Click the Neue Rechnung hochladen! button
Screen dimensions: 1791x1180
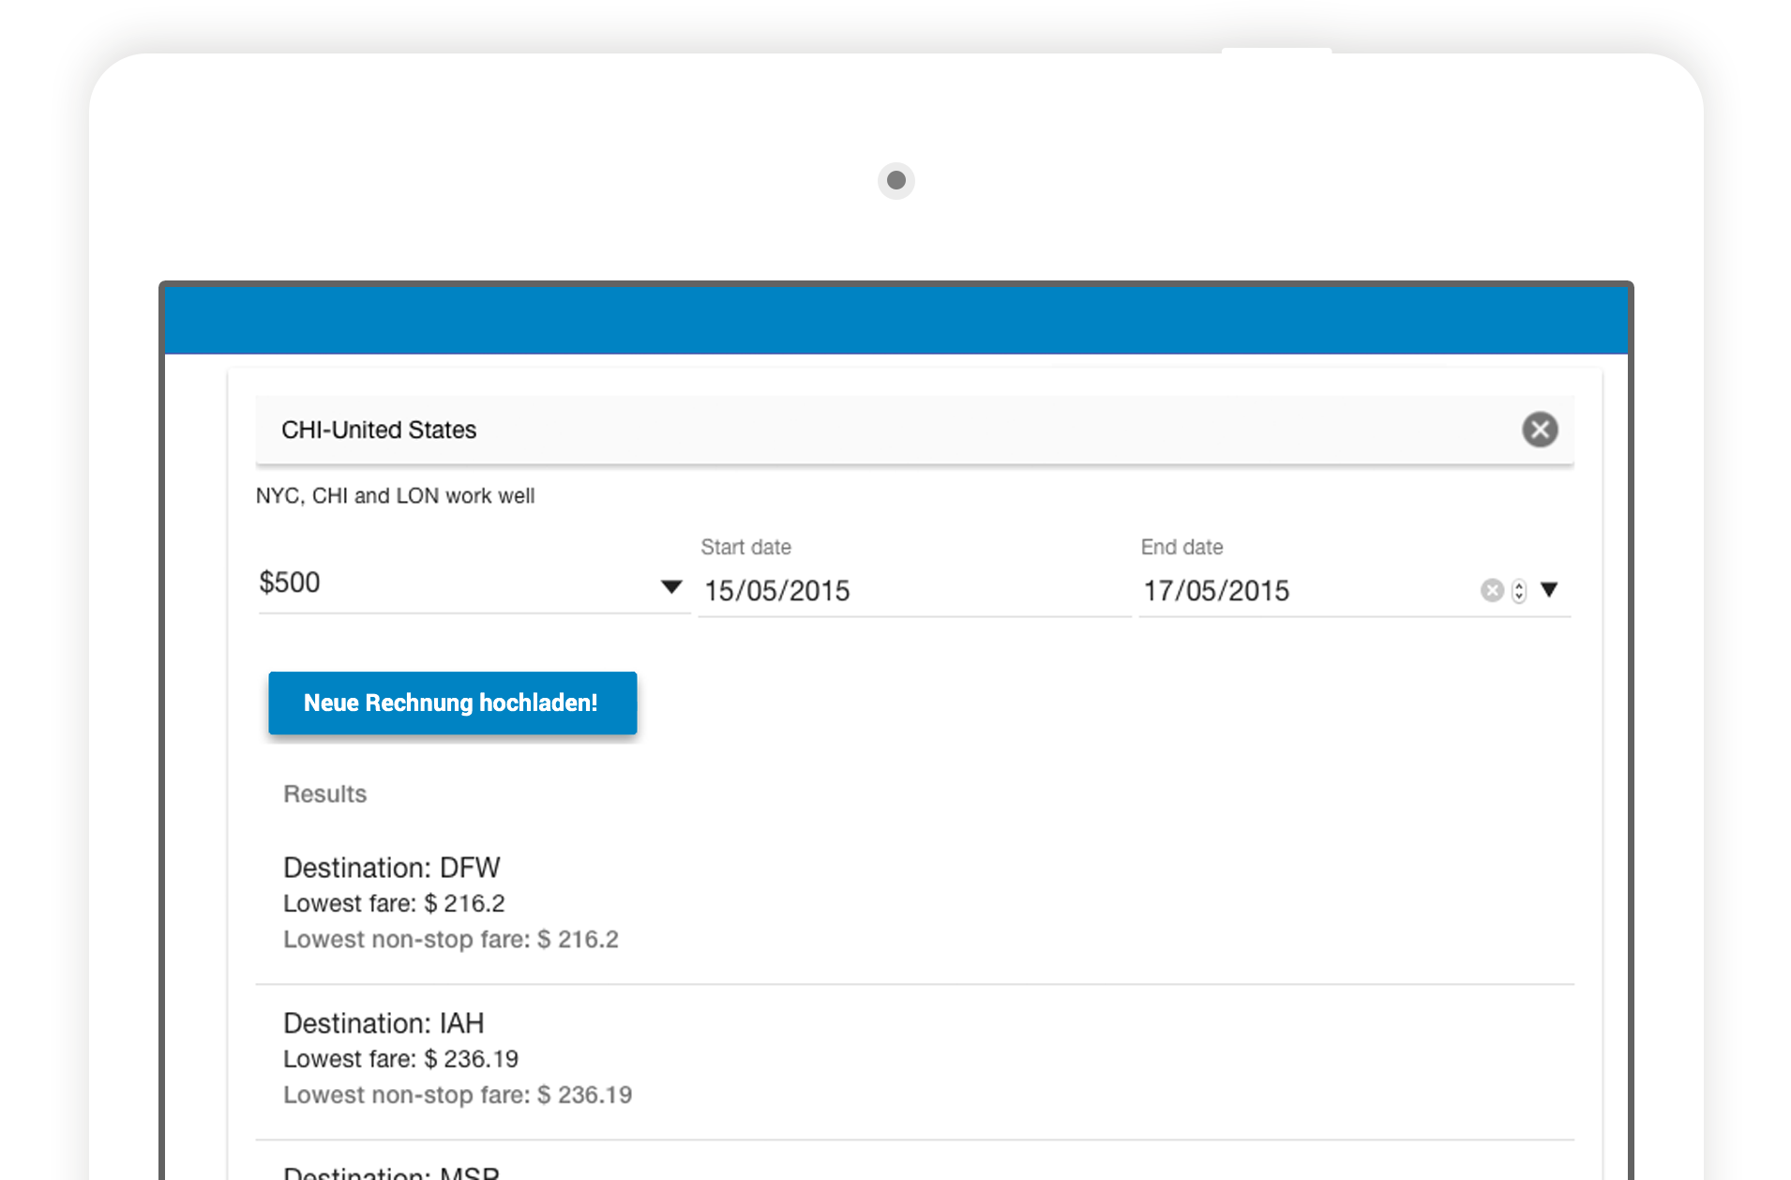[452, 703]
